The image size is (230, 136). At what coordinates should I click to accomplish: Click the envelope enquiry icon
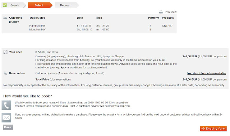tap(6, 117)
